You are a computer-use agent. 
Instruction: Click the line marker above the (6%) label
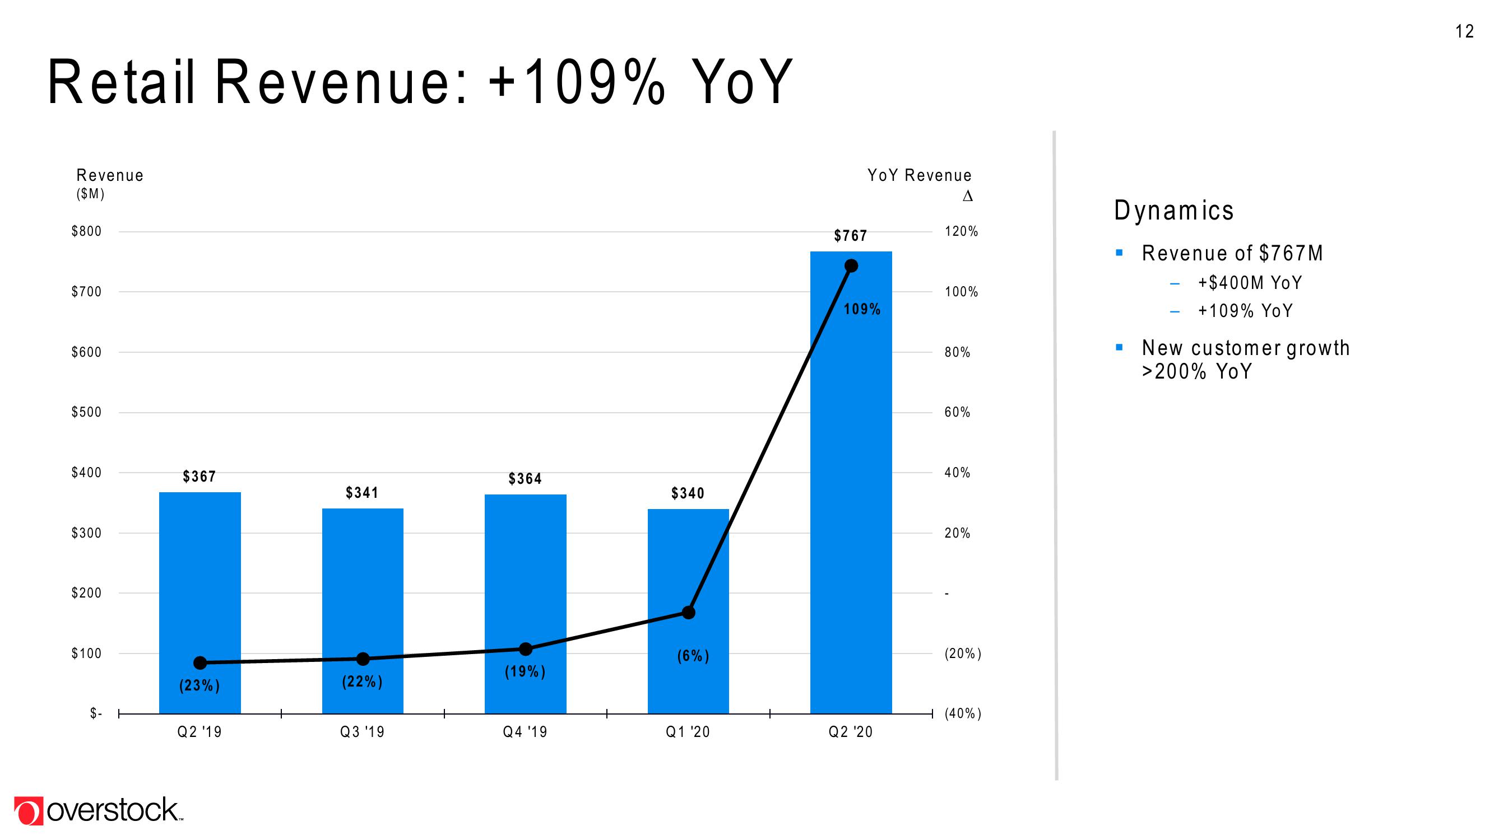coord(688,612)
